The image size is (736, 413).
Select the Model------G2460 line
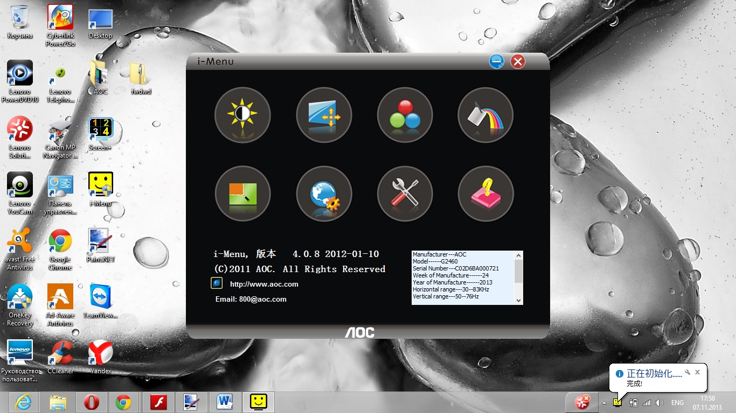435,261
